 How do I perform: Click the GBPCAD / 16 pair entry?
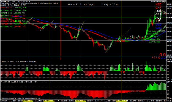click(x=6, y=13)
